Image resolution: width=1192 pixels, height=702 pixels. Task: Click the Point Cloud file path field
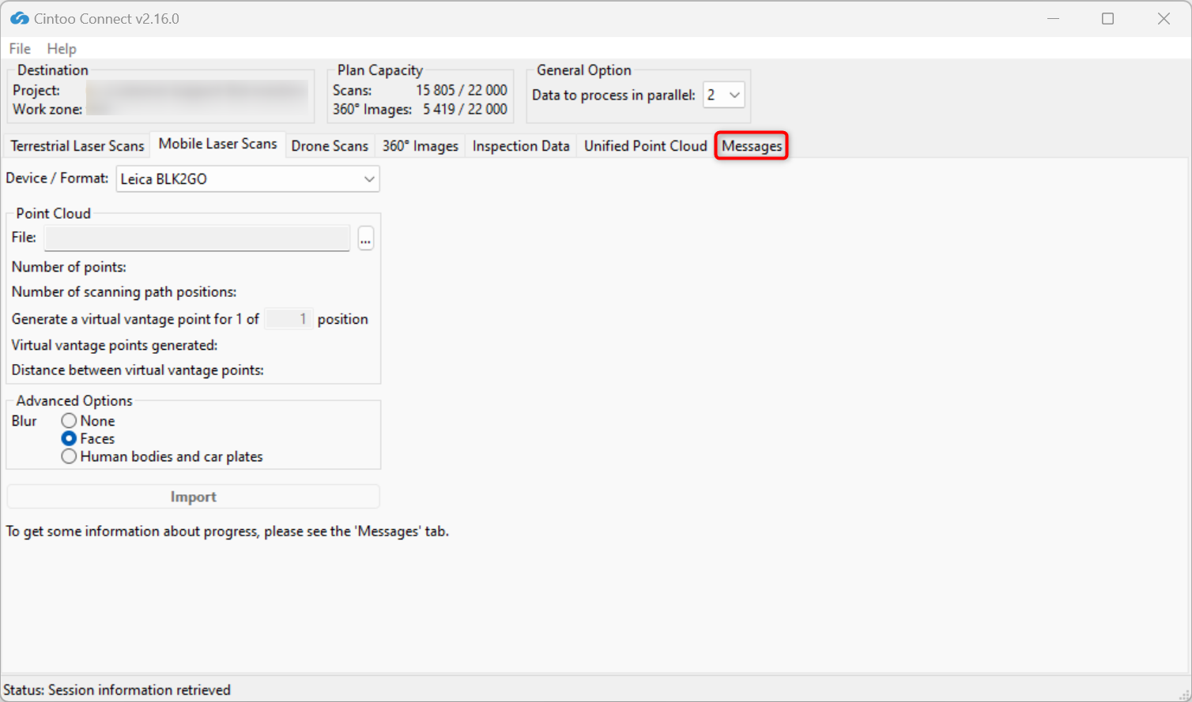[x=197, y=238]
